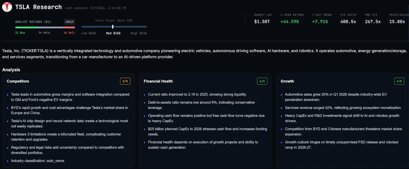This screenshot has width=409, height=169.
Task: Click the 7-DAY TREND column label
Action: point(322,15)
